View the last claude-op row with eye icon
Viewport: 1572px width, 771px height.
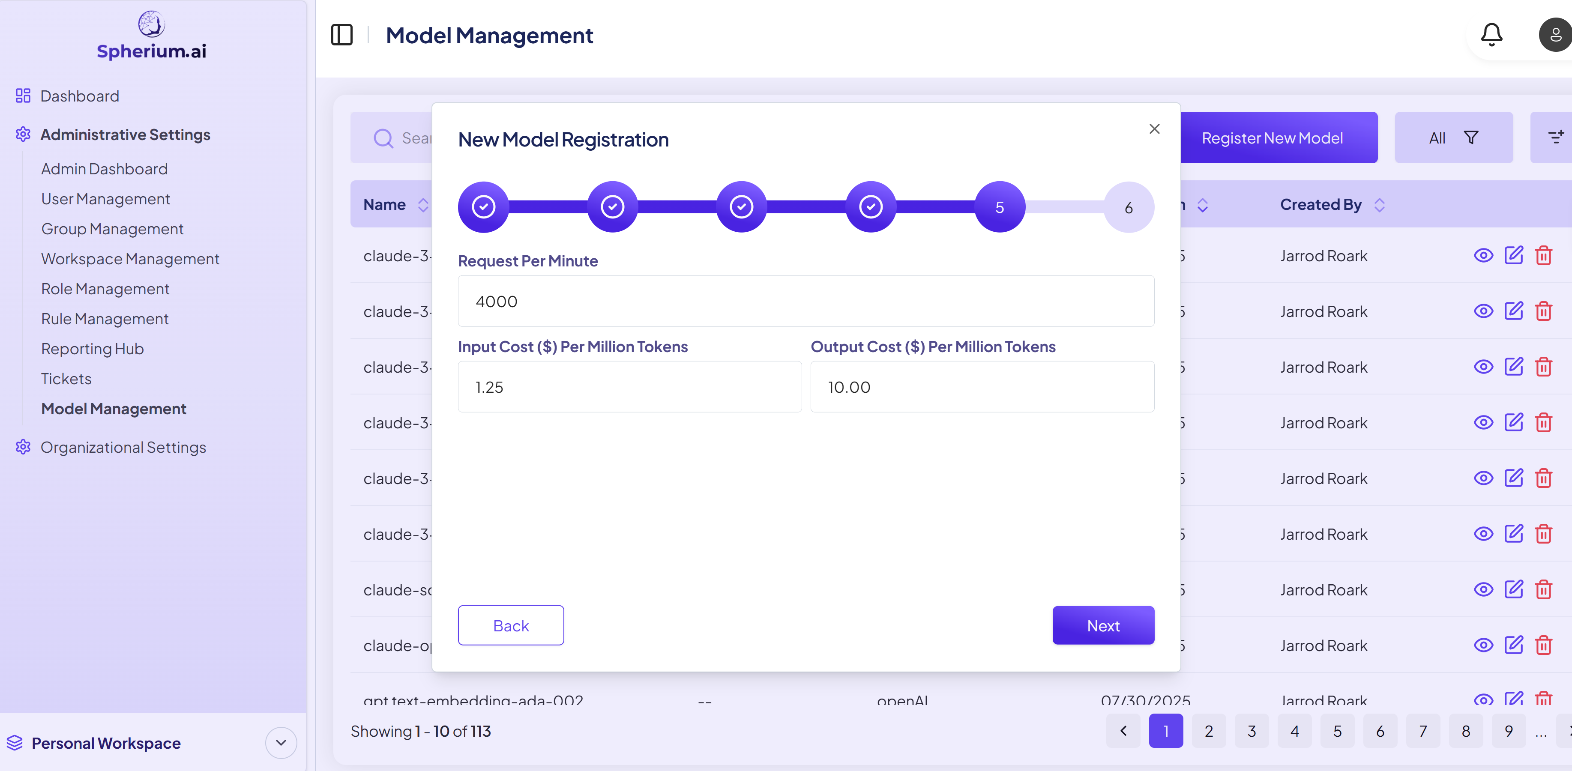coord(1483,645)
